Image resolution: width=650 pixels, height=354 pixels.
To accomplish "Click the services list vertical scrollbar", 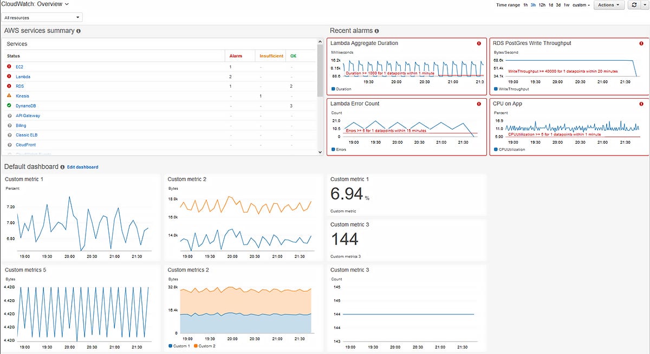I will [320, 70].
